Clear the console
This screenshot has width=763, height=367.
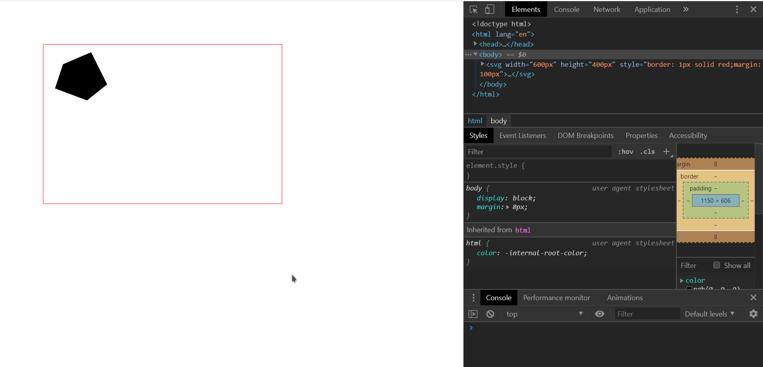(490, 314)
